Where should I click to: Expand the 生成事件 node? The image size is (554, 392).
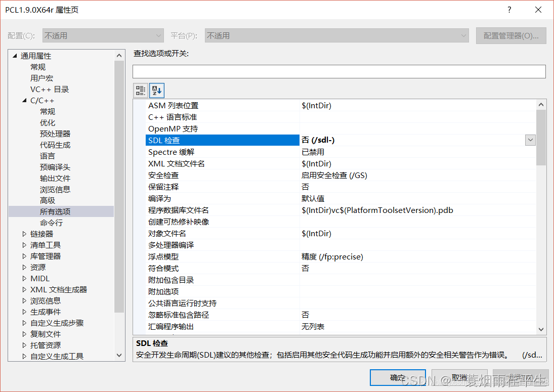point(24,312)
